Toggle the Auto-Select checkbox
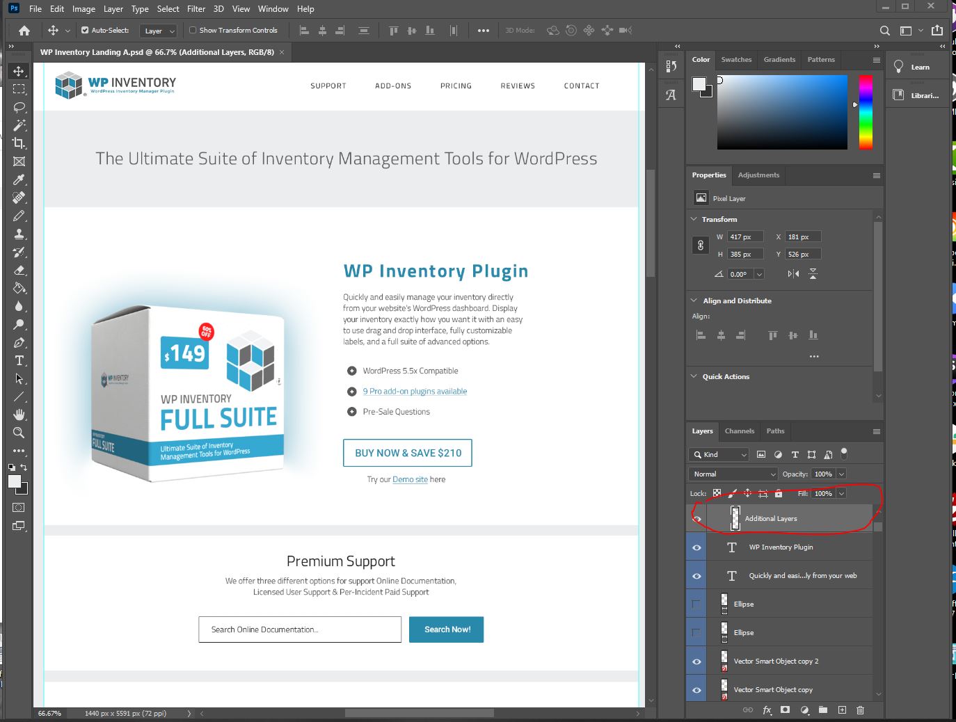956x722 pixels. pos(85,31)
